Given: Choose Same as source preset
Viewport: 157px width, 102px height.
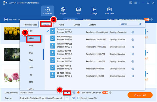Looking at the screenshot, I should (x=95, y=31).
